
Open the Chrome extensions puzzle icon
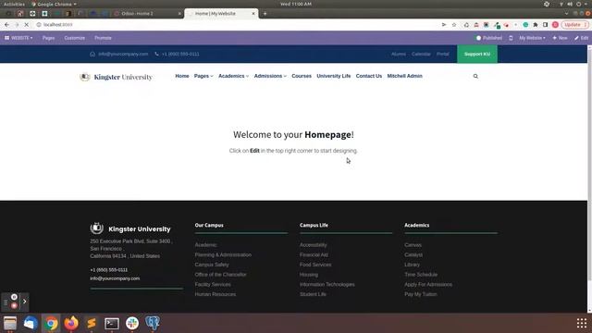coord(536,25)
